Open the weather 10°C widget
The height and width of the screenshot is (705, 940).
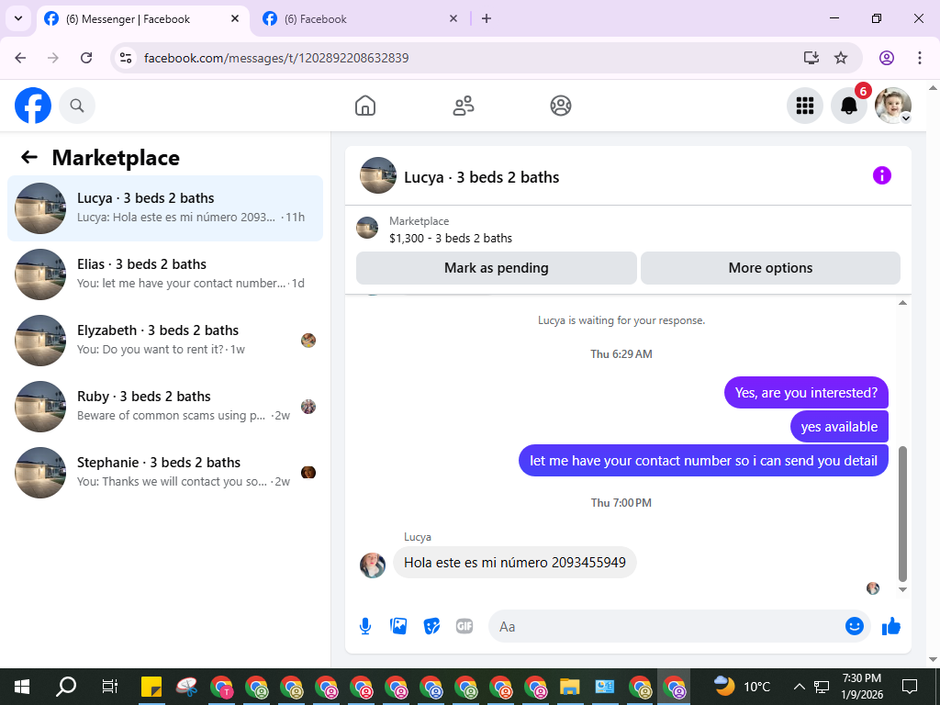coord(742,687)
